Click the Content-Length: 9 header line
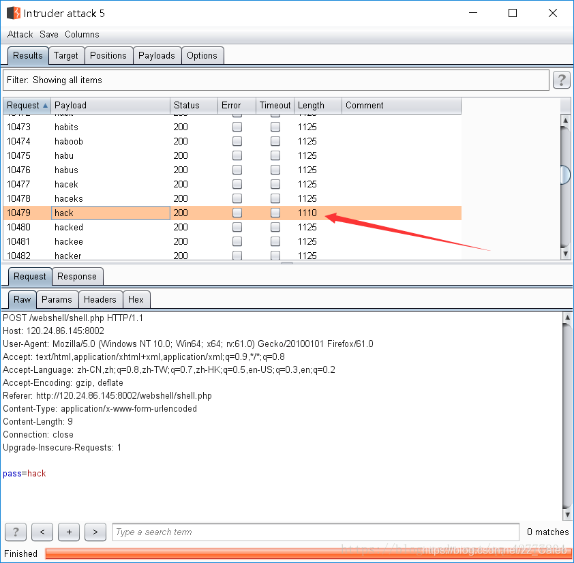The height and width of the screenshot is (563, 574). [37, 422]
